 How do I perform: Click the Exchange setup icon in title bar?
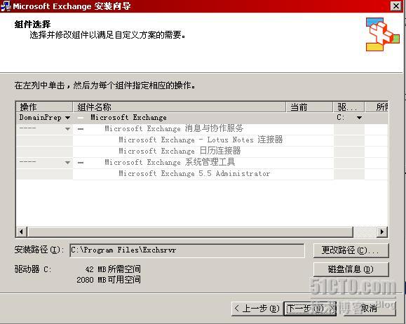pos(6,6)
